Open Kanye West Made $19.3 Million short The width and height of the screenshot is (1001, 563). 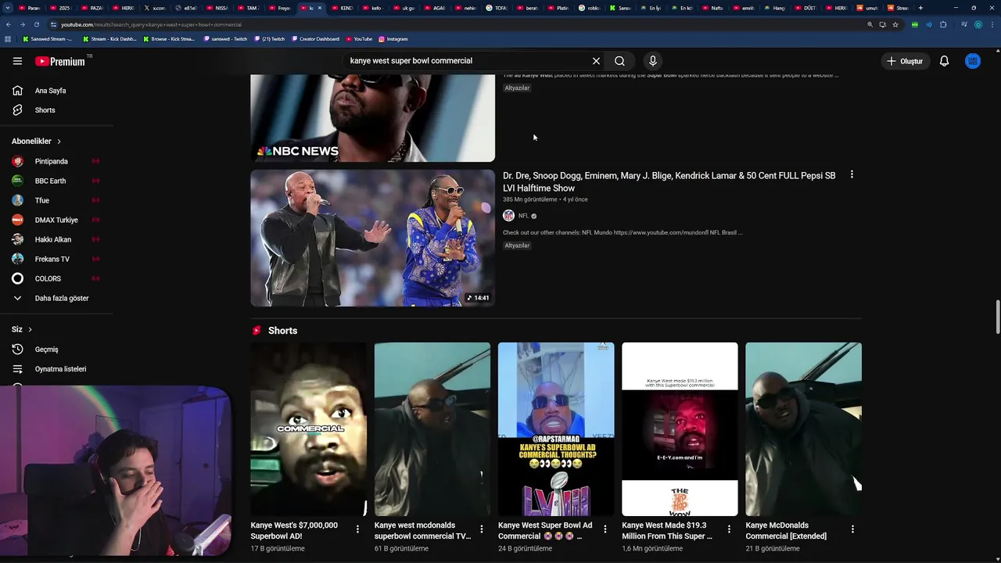[x=680, y=429]
